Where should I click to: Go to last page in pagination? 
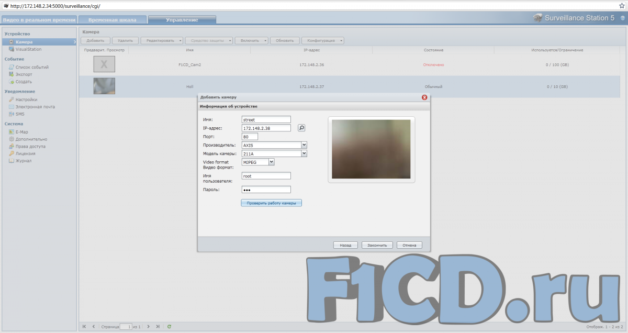pyautogui.click(x=158, y=326)
